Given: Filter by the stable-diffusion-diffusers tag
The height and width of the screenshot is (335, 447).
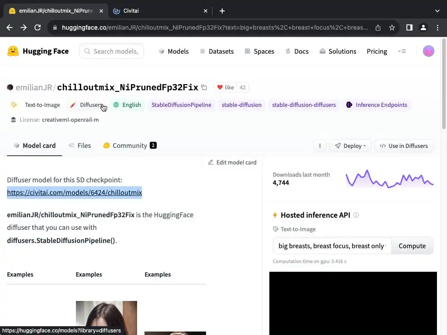Looking at the screenshot, I should pyautogui.click(x=304, y=105).
